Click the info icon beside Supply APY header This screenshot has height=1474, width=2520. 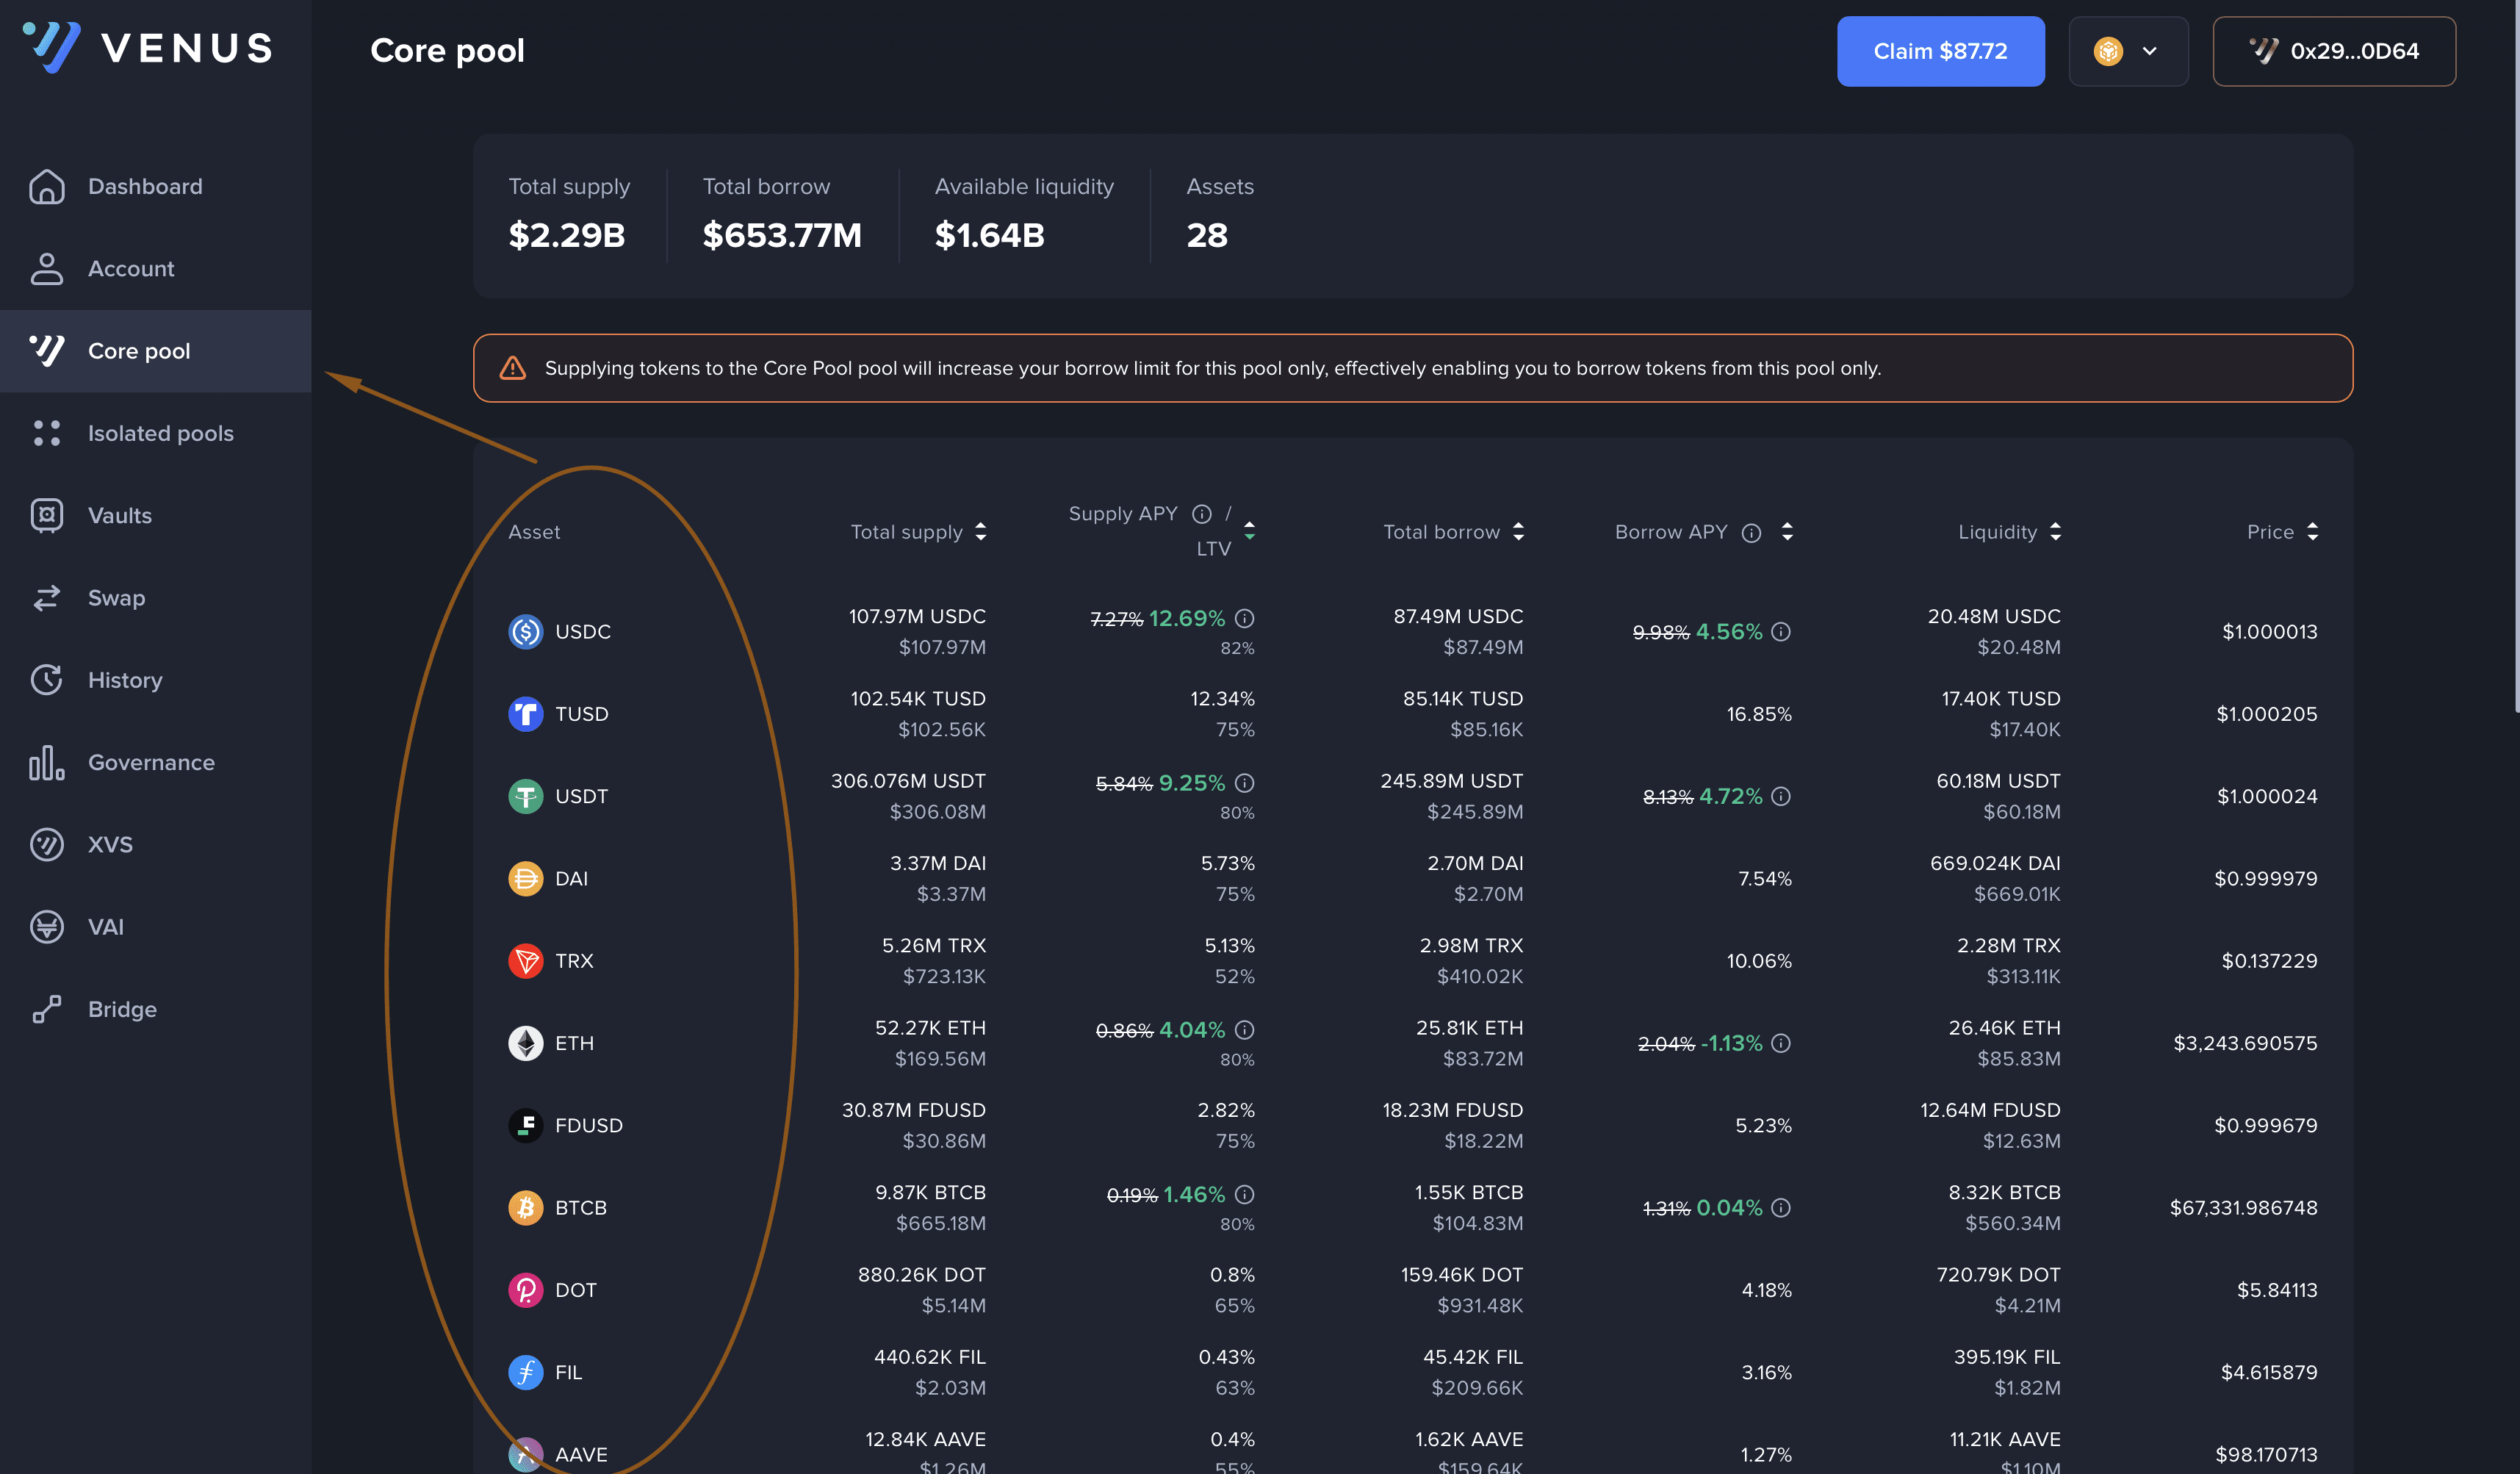[1201, 514]
